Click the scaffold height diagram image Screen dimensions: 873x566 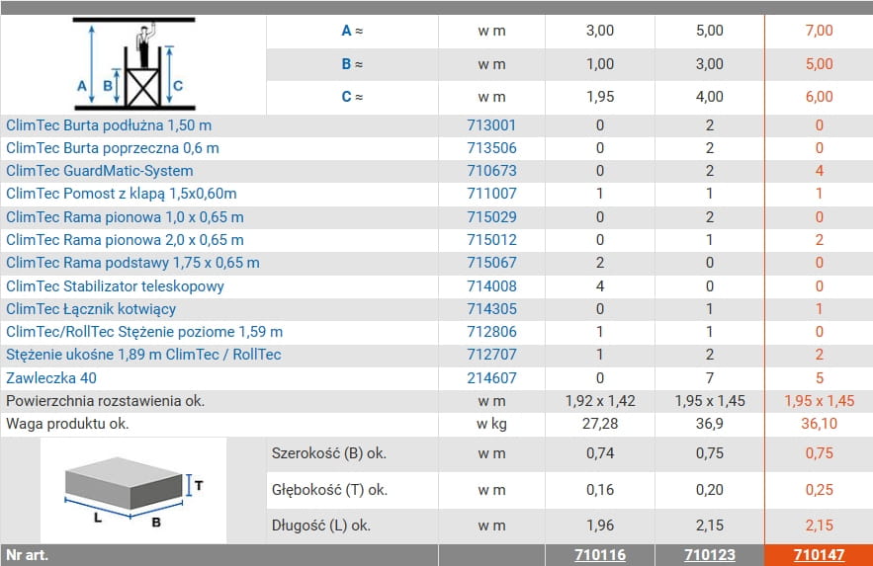pos(133,64)
